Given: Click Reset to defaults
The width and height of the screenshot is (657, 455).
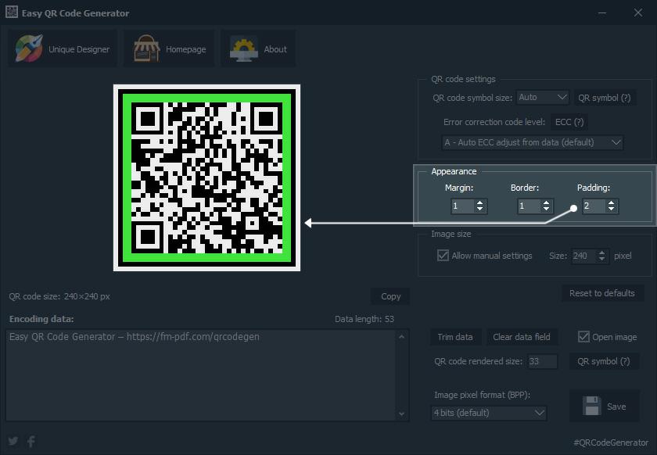Looking at the screenshot, I should pos(602,293).
